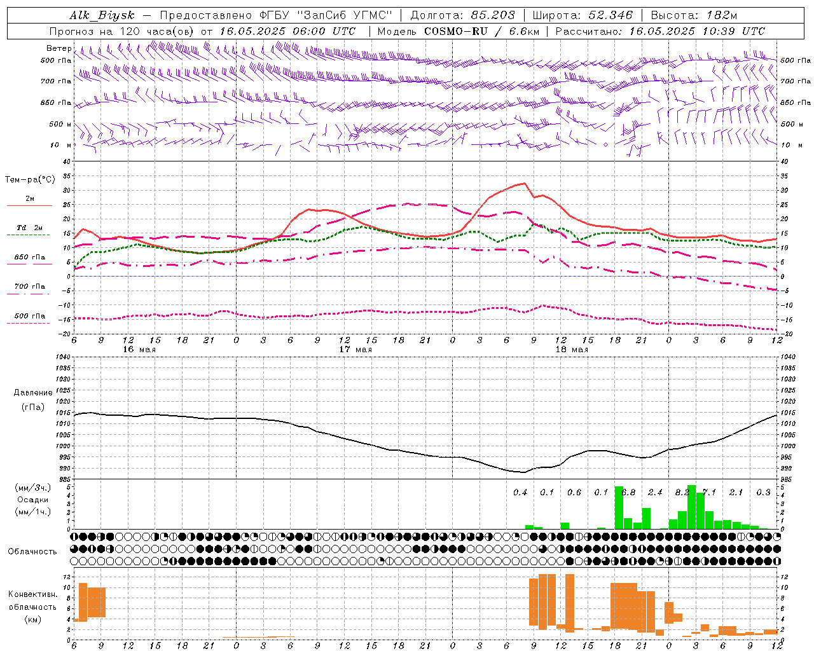Click the (км) unit label under convective cloudiness
The height and width of the screenshot is (651, 814).
click(33, 619)
